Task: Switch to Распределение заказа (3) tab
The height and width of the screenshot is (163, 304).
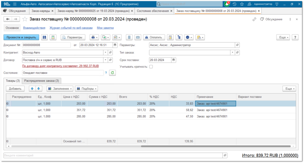Action: click(41, 80)
